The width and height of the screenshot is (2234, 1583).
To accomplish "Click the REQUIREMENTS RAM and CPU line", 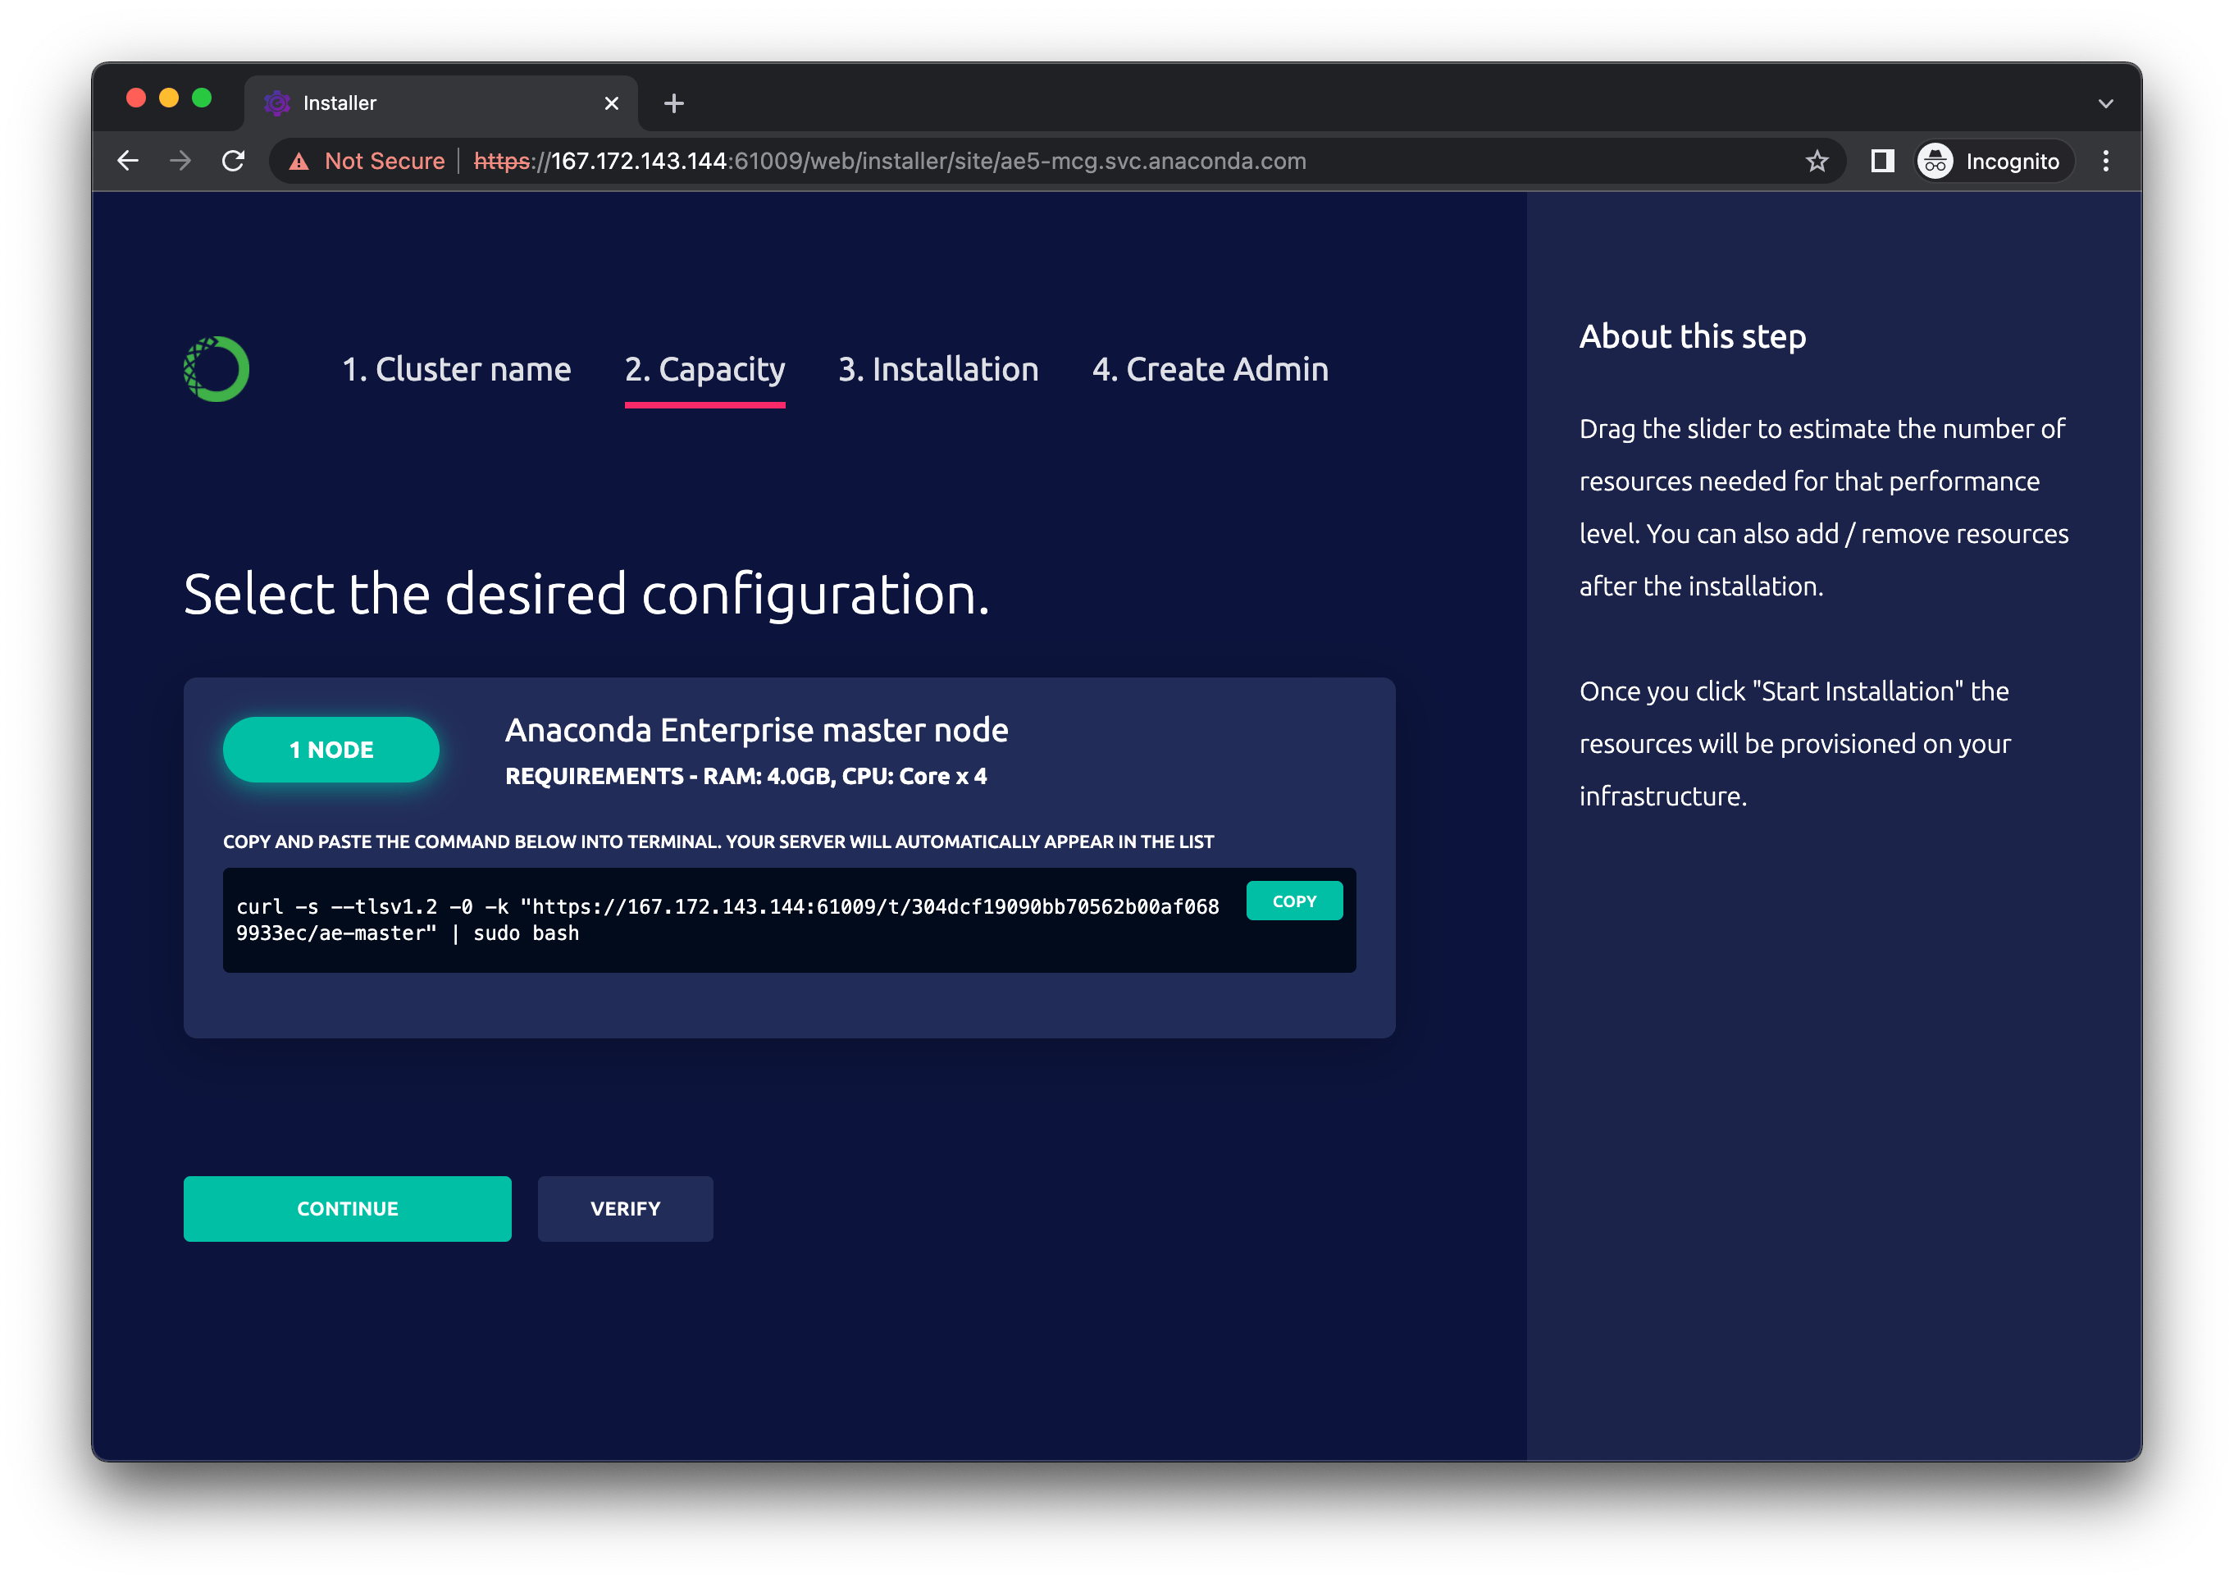I will (x=745, y=777).
